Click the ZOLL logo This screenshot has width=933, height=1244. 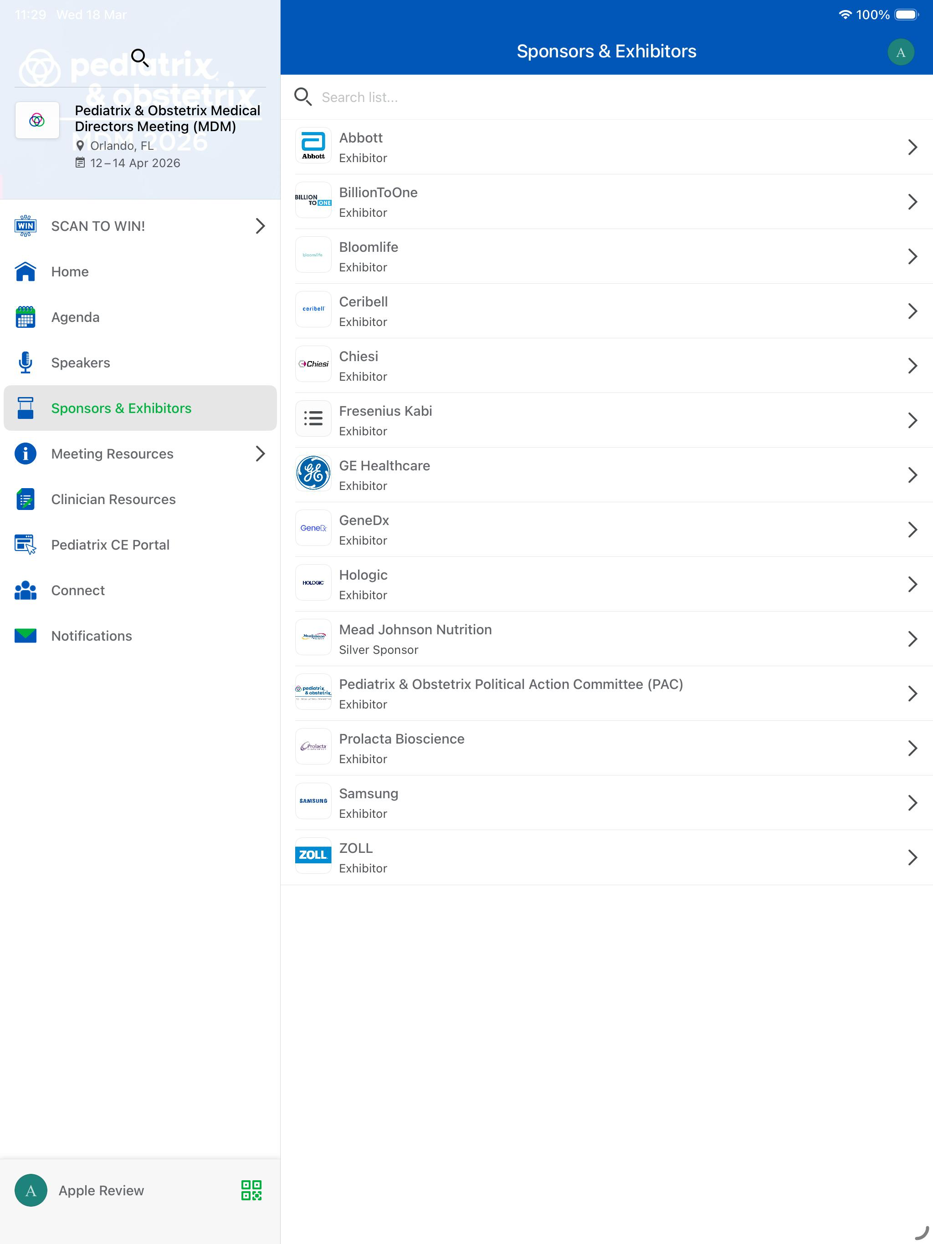tap(313, 856)
